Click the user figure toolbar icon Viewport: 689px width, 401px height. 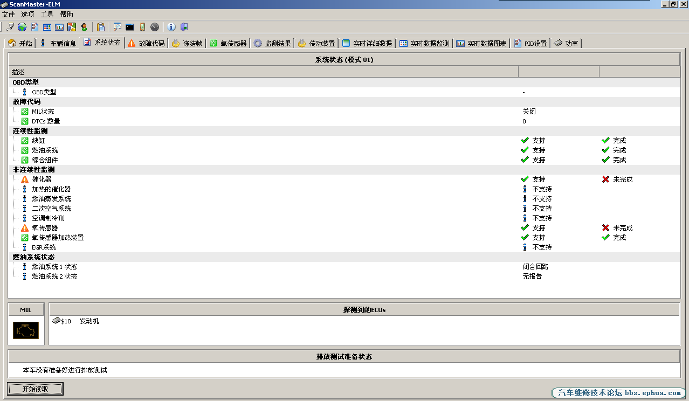[84, 27]
